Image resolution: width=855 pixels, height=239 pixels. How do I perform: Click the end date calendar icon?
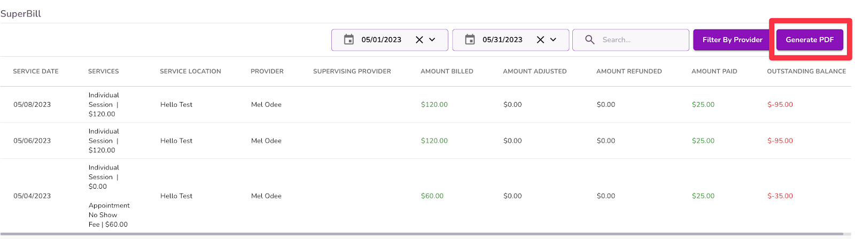click(x=470, y=40)
